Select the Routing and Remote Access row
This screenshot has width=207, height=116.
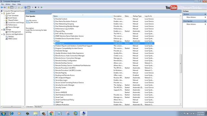tap(103, 75)
